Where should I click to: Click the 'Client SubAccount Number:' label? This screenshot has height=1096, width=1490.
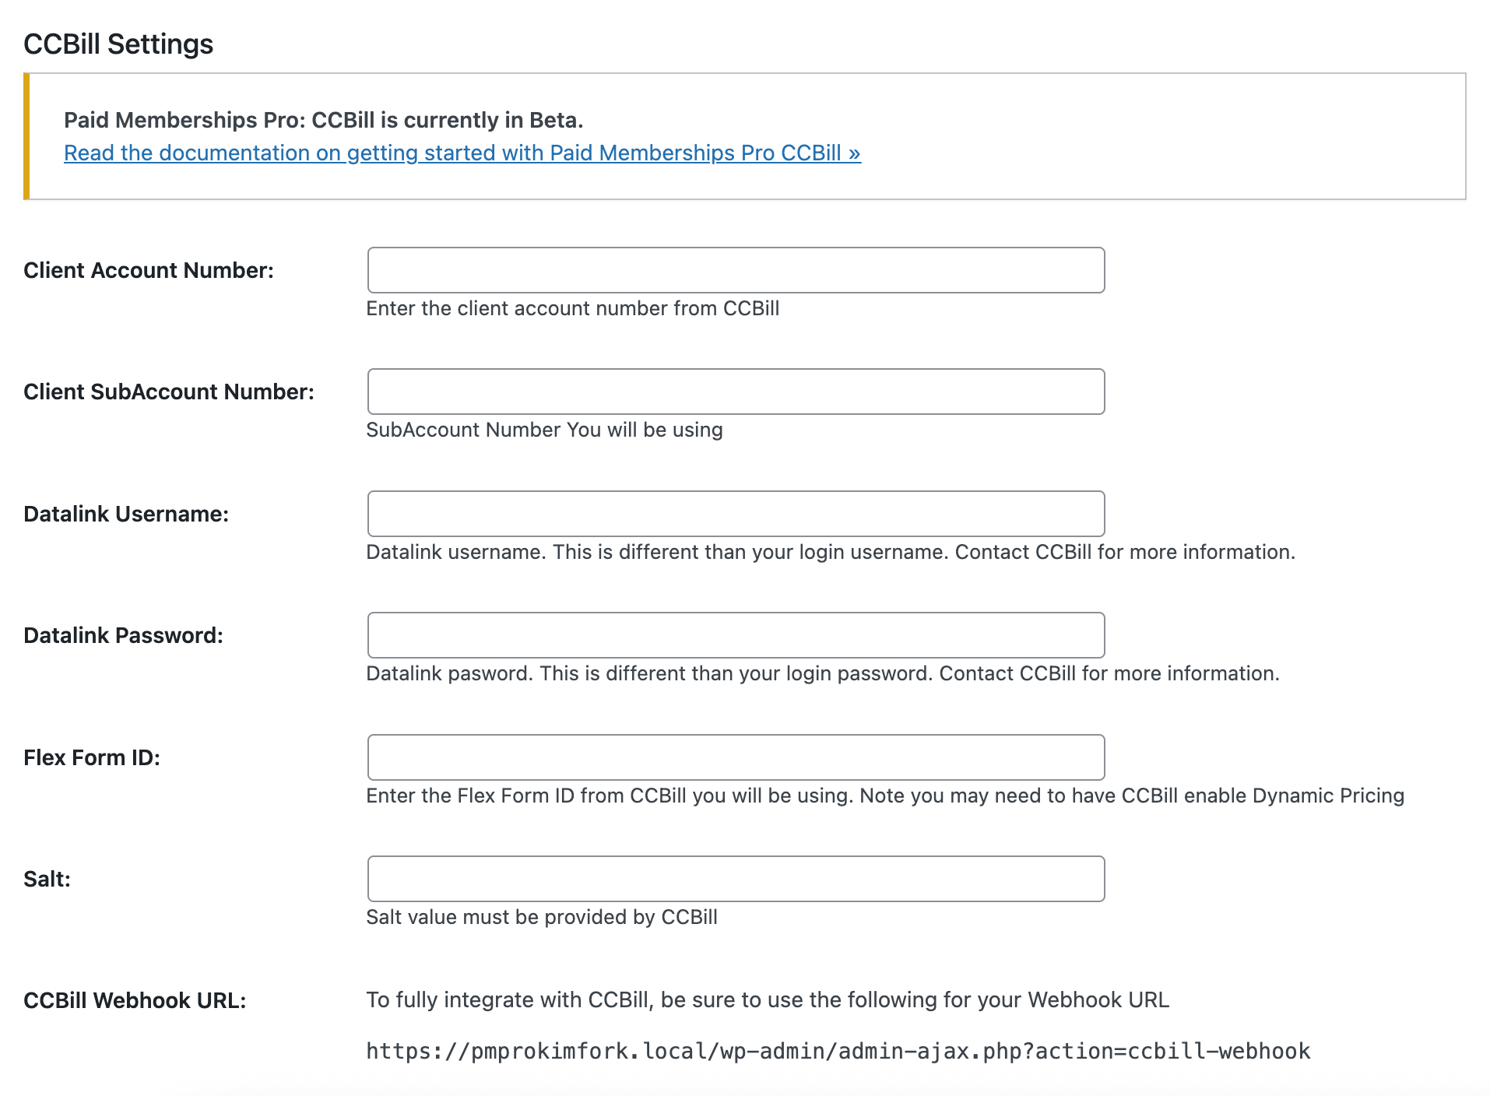pos(169,392)
